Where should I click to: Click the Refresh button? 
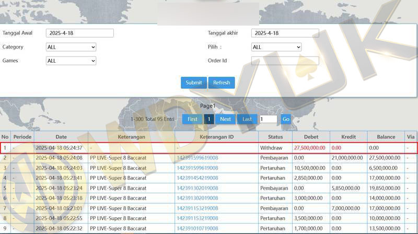click(222, 83)
